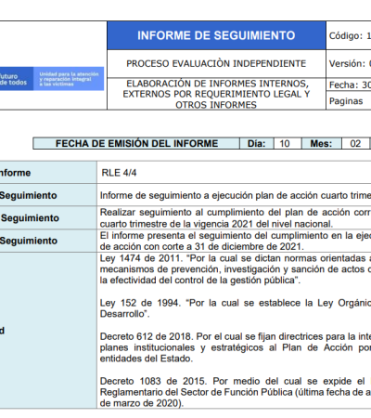Click the 'Fecha: 30' cell in header
The image size is (371, 418).
coord(349,85)
